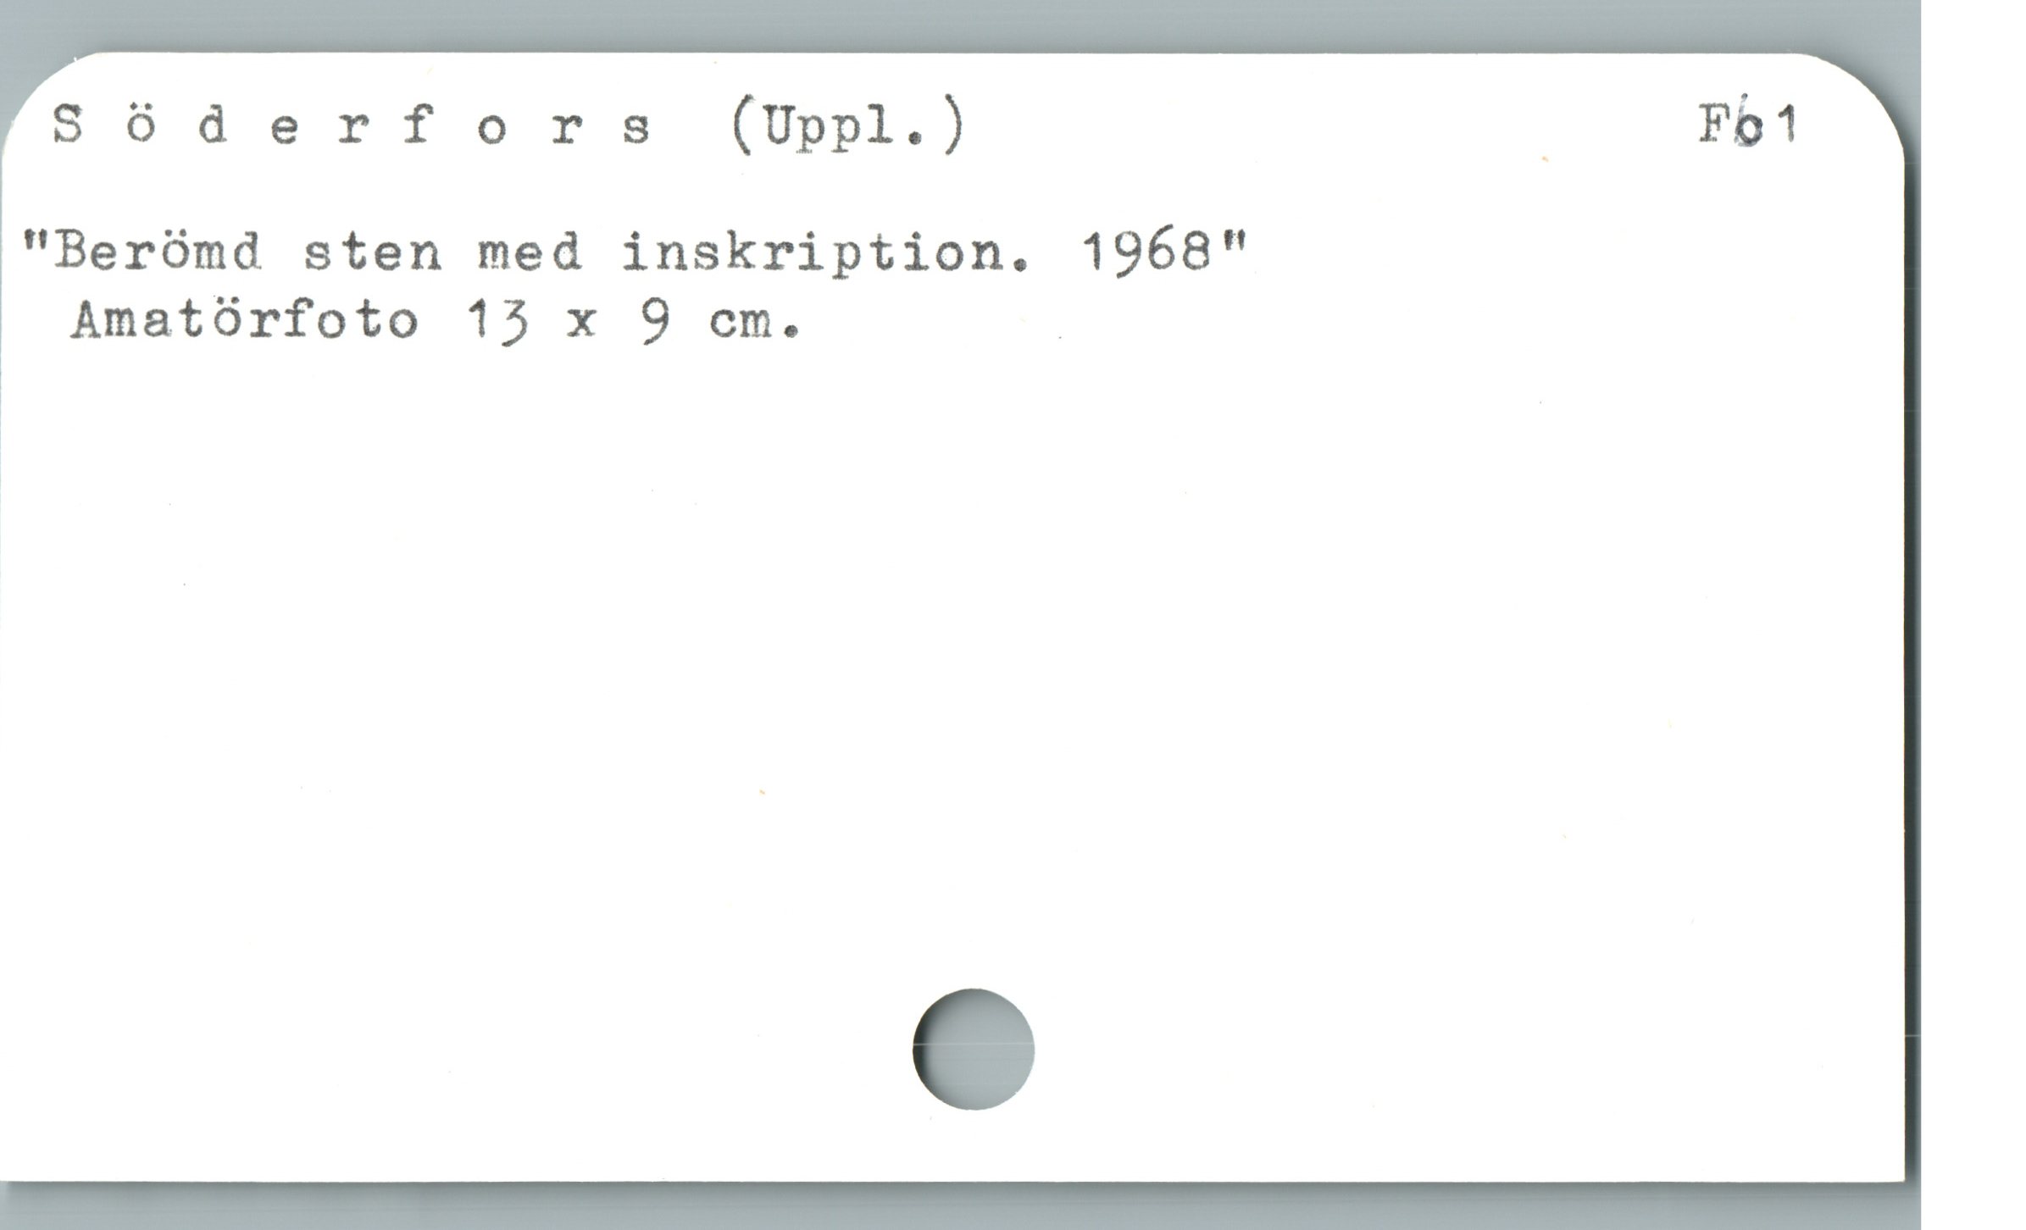Image resolution: width=2026 pixels, height=1230 pixels.
Task: Click the year 1968
Action: [1148, 252]
